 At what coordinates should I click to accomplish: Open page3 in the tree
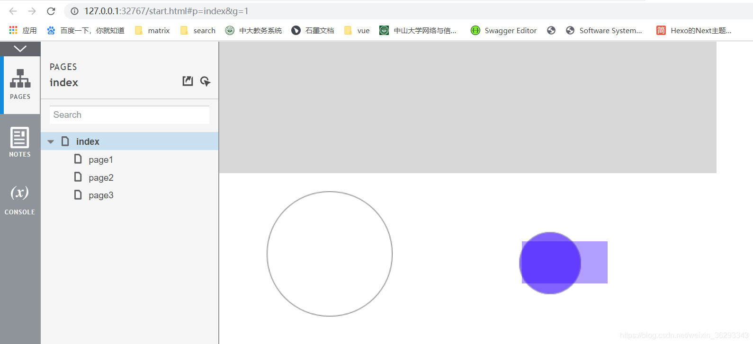[x=101, y=195]
